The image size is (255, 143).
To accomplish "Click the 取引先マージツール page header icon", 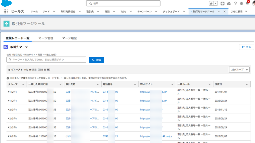I will (x=7, y=24).
